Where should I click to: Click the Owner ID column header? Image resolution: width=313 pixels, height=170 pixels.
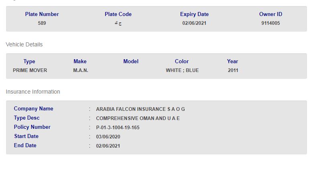pos(270,14)
